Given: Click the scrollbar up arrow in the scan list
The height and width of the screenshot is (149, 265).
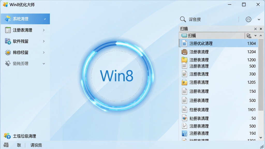Looking at the screenshot, I should [261, 36].
